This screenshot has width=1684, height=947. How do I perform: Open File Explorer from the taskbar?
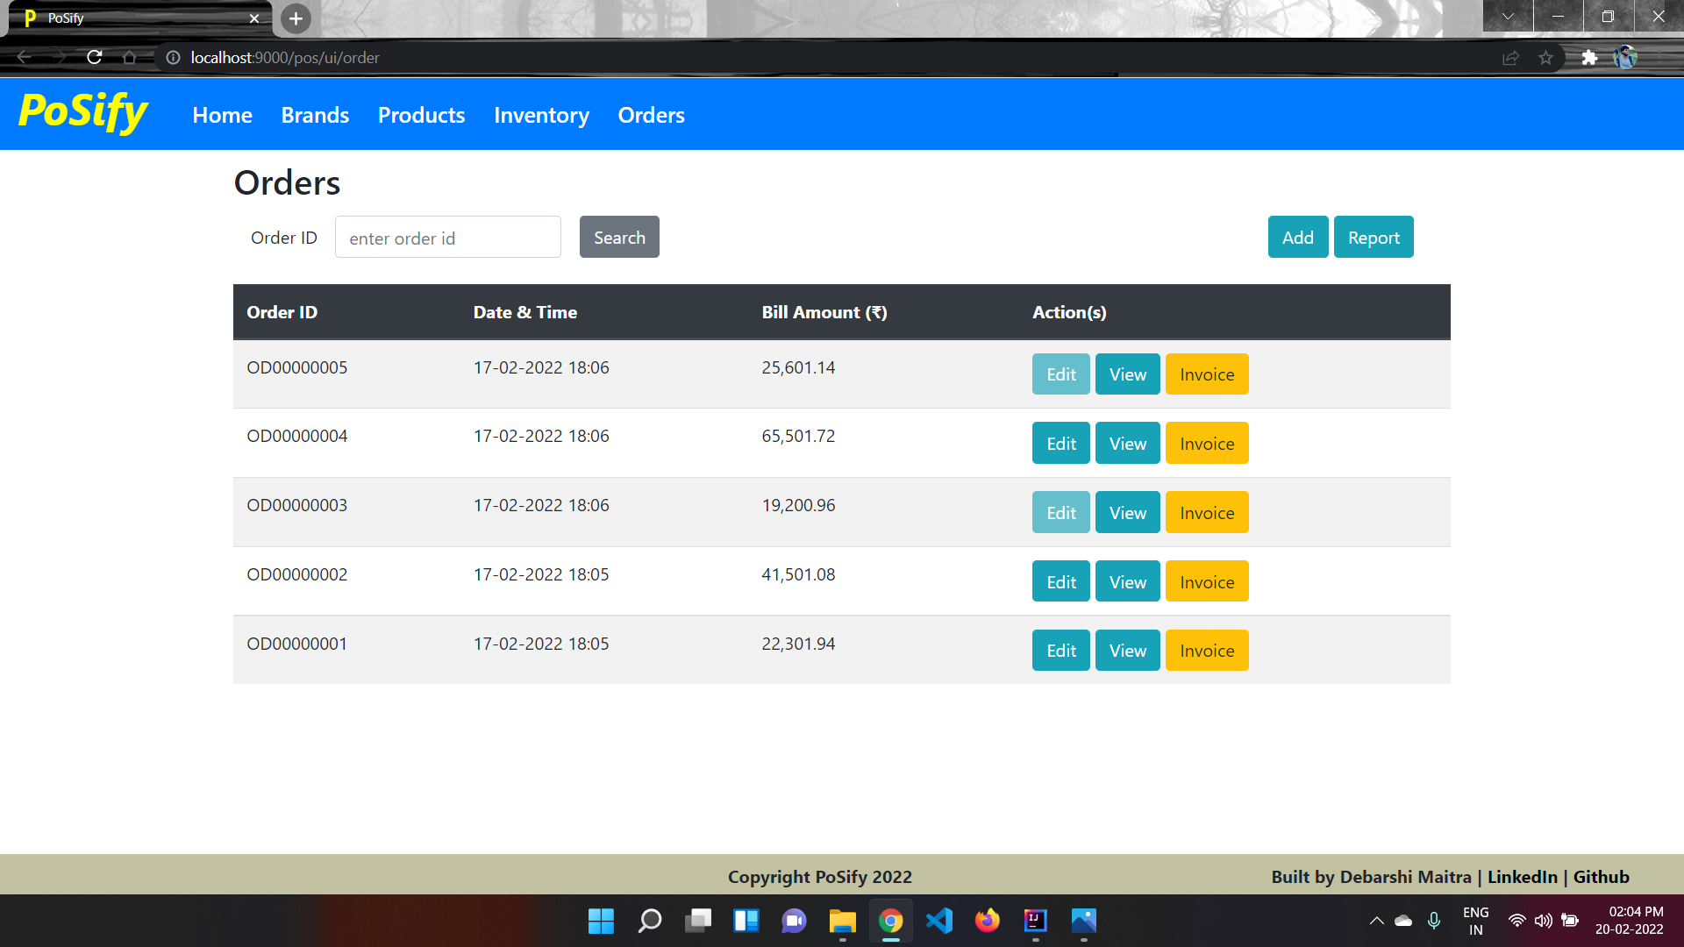point(842,921)
